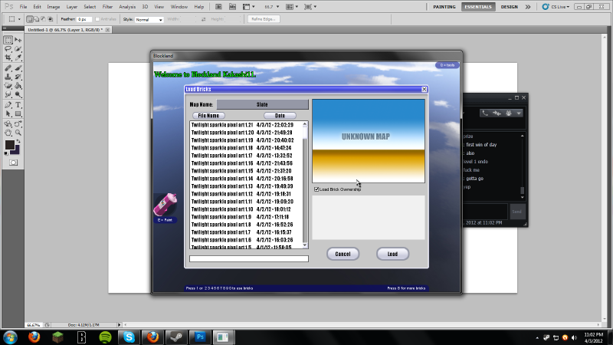The height and width of the screenshot is (345, 613).
Task: Open the status bar info arrow menu
Action: click(120, 324)
